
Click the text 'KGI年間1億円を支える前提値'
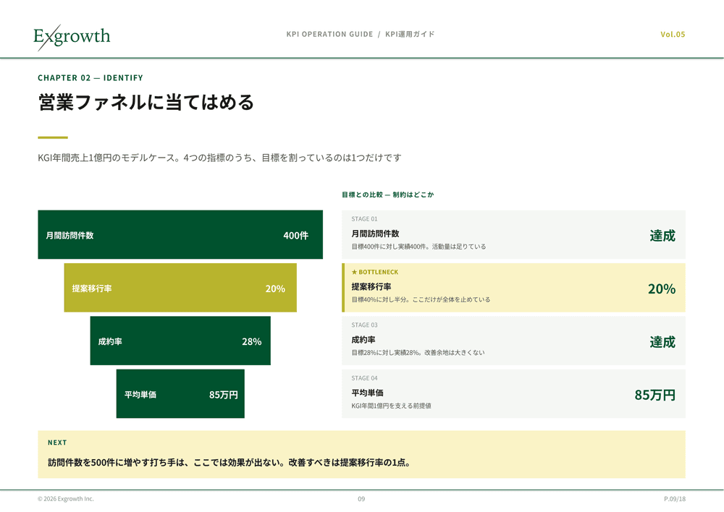[x=391, y=406]
